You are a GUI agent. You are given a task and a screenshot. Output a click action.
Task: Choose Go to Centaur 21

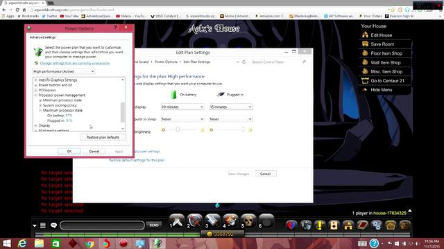click(x=387, y=81)
